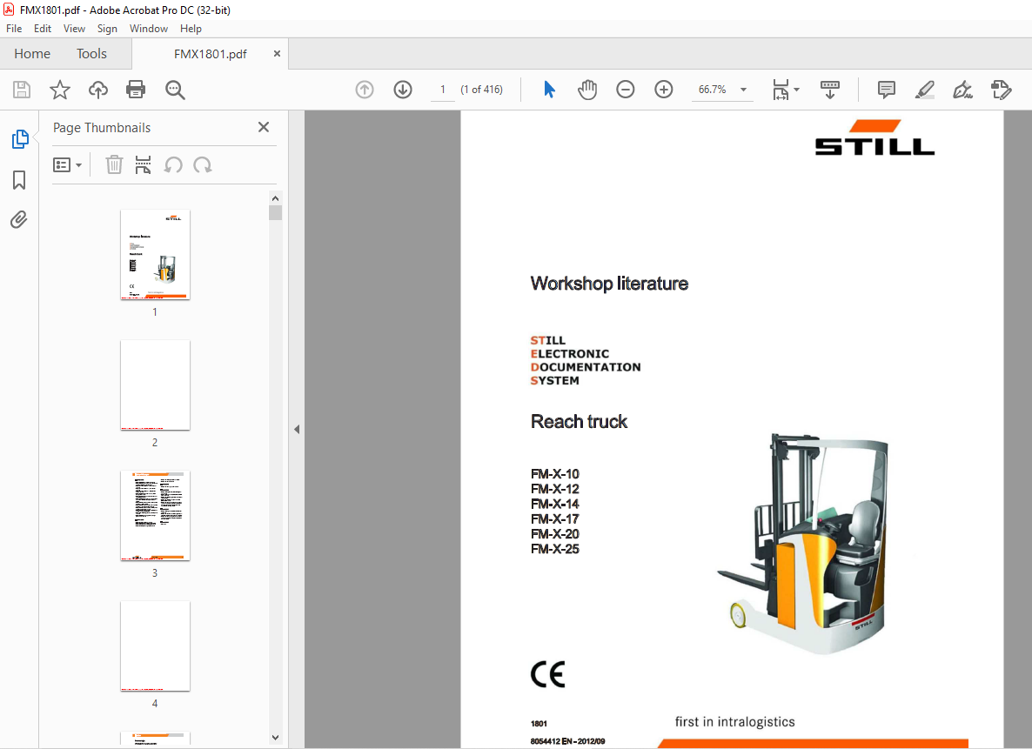Viewport: 1032px width, 749px height.
Task: Open the stamp/edit tool icon
Action: [1001, 90]
